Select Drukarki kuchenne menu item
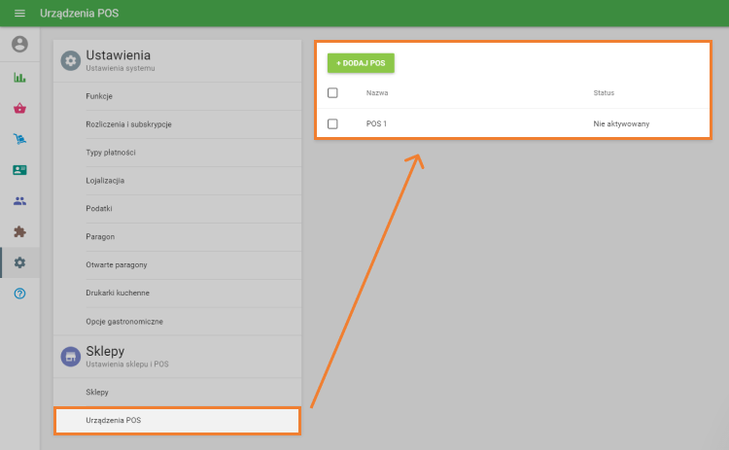 tap(118, 293)
